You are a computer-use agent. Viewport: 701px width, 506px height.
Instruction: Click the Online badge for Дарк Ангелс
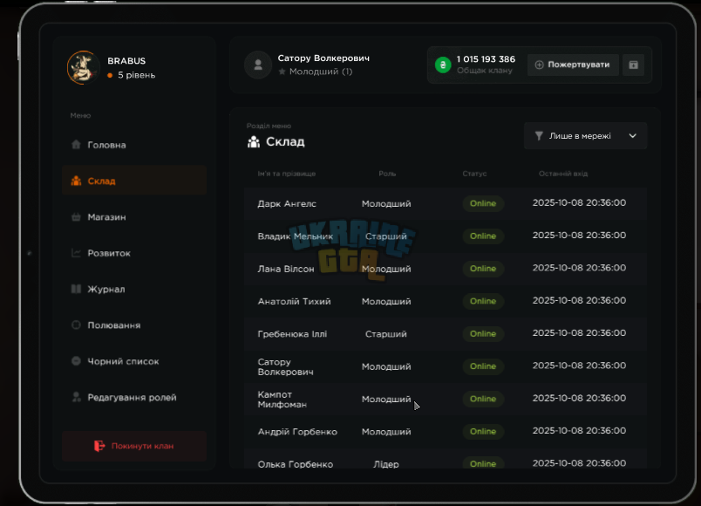pyautogui.click(x=483, y=203)
